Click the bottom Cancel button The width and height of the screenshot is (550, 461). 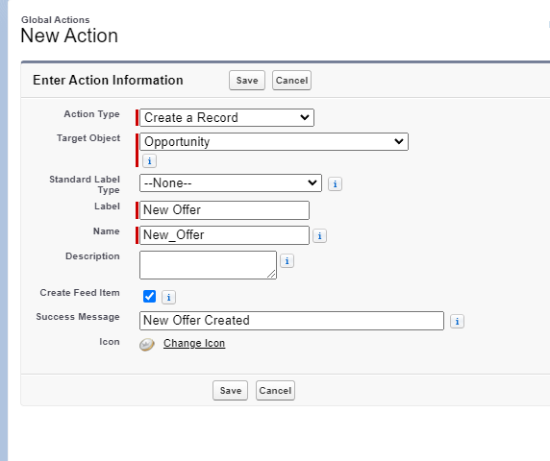(x=275, y=391)
